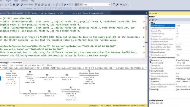Click the Database Engine Query icon

36,5
